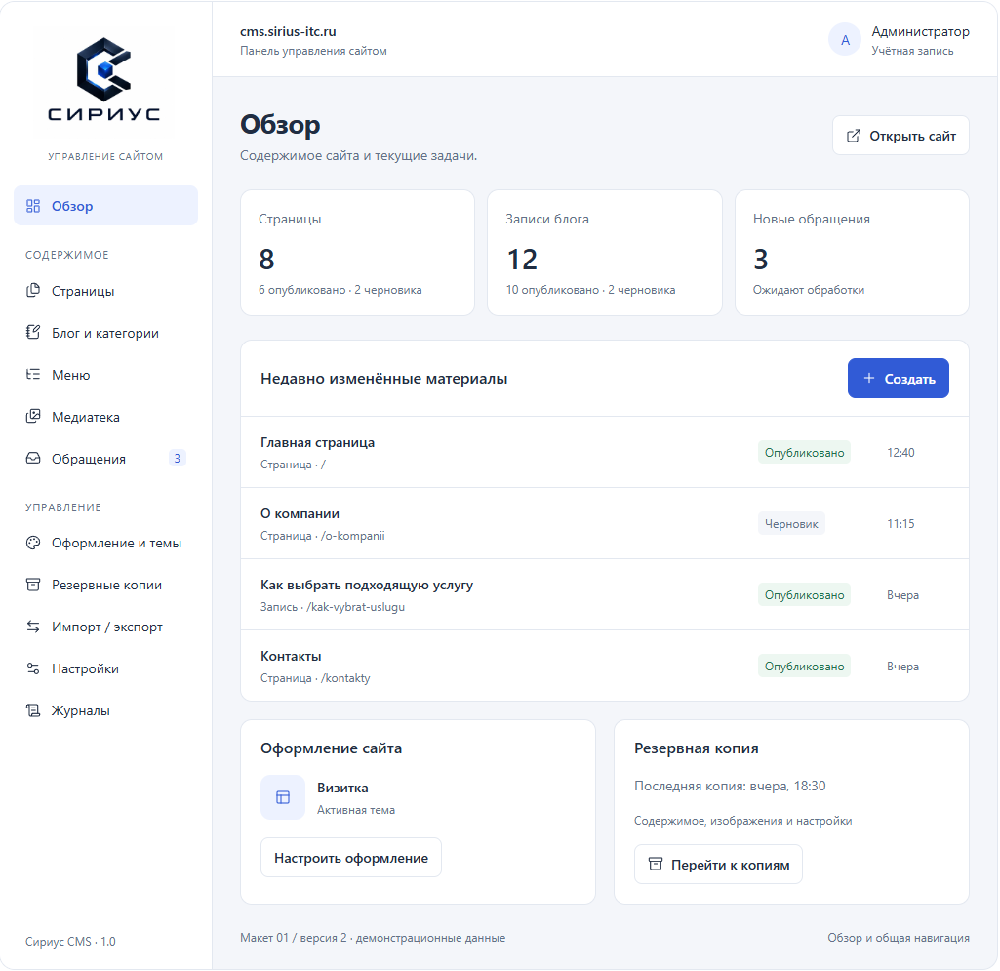Click the plus icon in Создать button
This screenshot has width=1000, height=971.
point(868,378)
